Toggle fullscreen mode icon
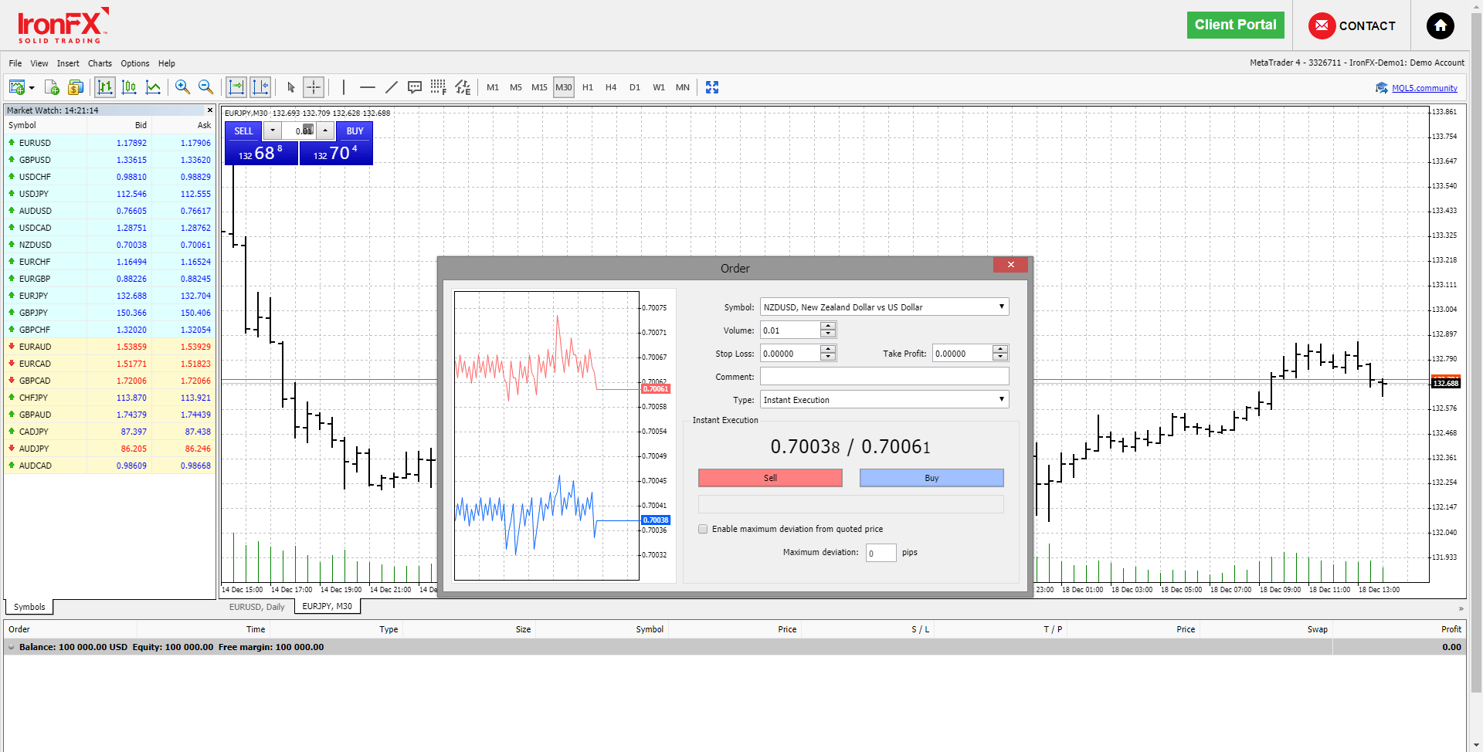Viewport: 1483px width, 752px height. tap(712, 87)
